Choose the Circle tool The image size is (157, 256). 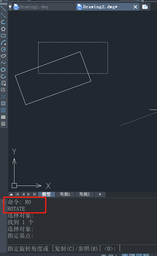(x=3, y=49)
